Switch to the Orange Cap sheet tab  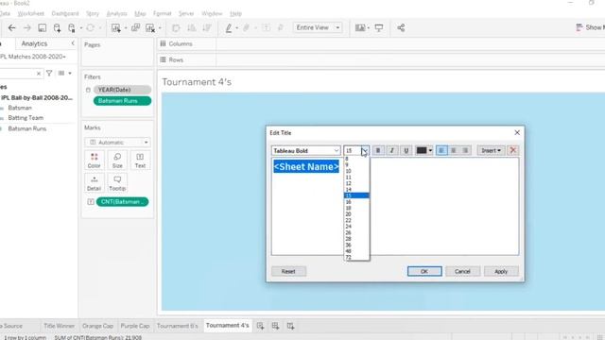(97, 326)
